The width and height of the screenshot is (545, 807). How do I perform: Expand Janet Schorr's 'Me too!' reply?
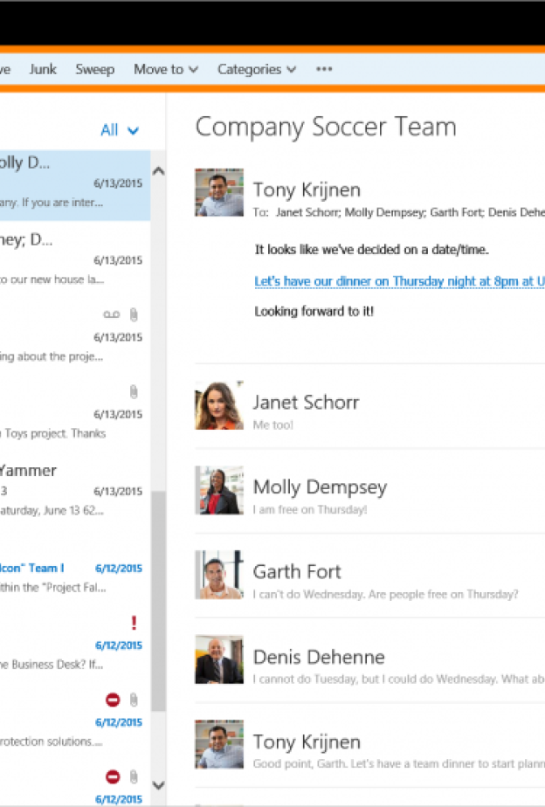[369, 406]
